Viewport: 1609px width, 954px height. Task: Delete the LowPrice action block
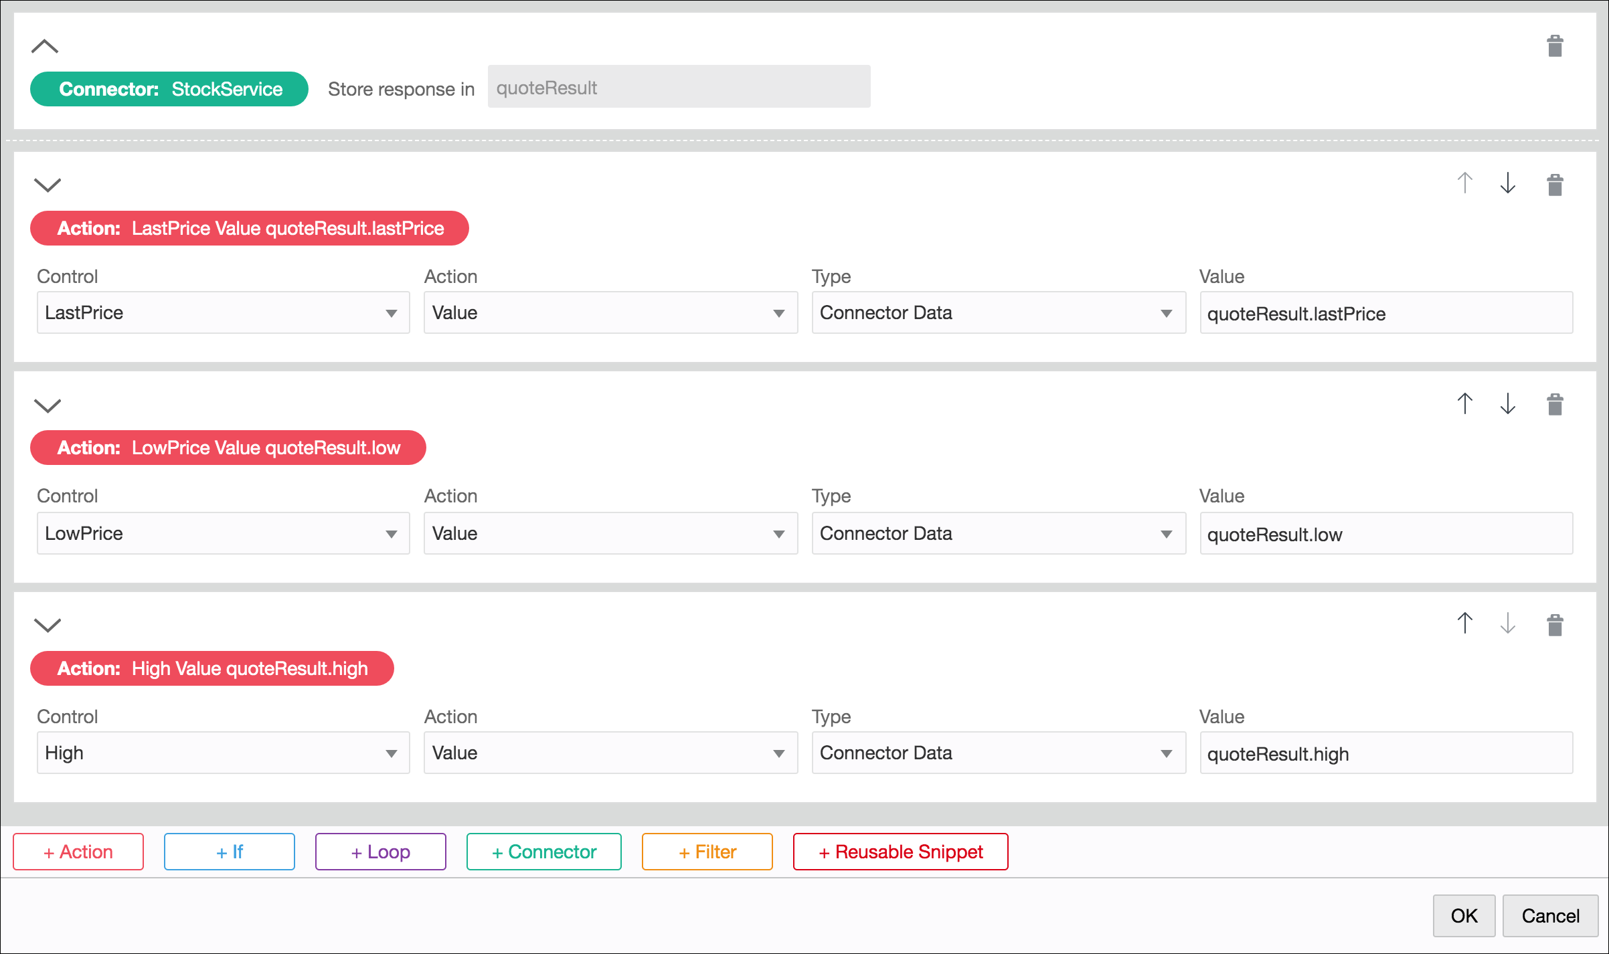point(1555,405)
